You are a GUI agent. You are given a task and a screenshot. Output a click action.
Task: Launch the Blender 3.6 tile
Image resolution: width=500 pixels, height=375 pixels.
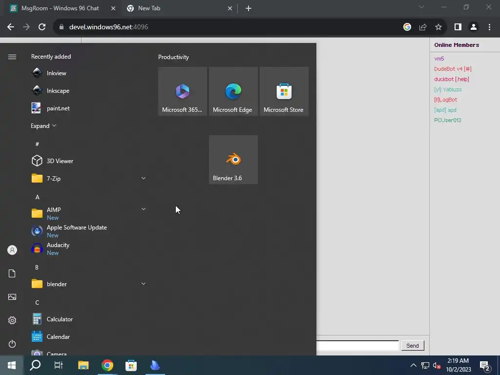click(233, 160)
